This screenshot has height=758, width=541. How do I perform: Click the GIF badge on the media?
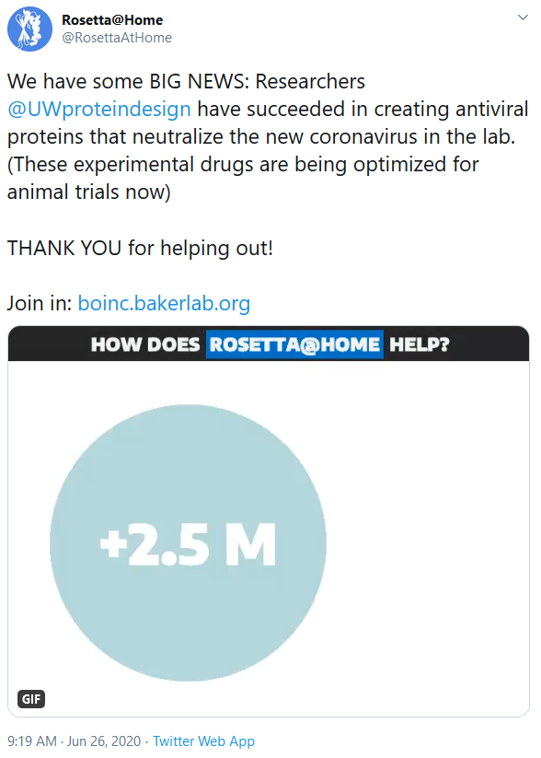[x=31, y=698]
